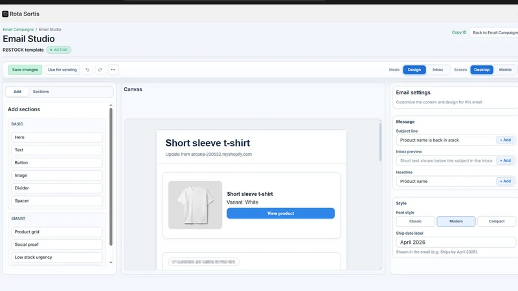Click View product button in canvas
The width and height of the screenshot is (518, 291).
280,213
